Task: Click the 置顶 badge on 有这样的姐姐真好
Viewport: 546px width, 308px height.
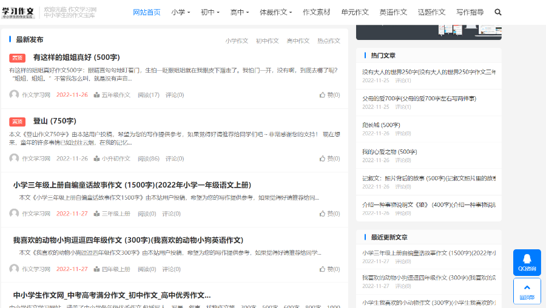Action: click(18, 58)
